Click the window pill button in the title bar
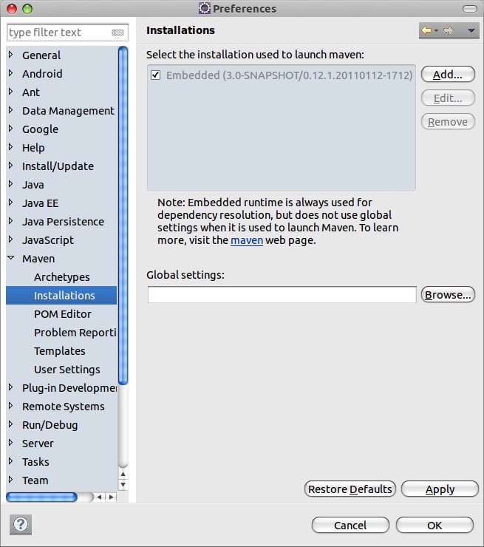484x547 pixels. 470,9
